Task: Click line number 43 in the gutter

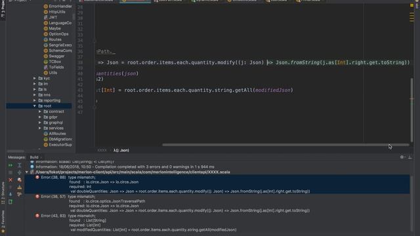Action: (80, 90)
